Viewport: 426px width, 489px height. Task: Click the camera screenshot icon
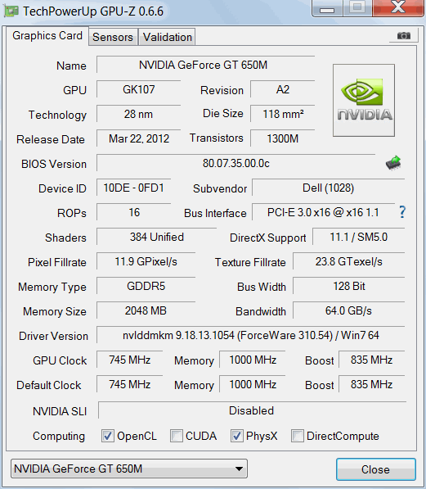tap(404, 35)
